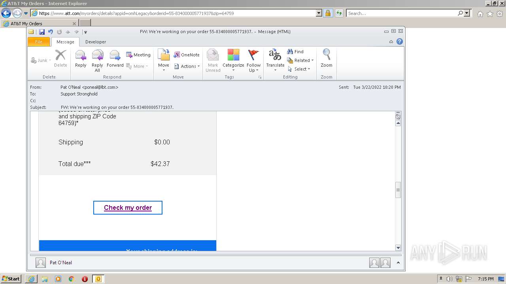The height and width of the screenshot is (284, 506).
Task: Open the Move folder menu
Action: (164, 60)
